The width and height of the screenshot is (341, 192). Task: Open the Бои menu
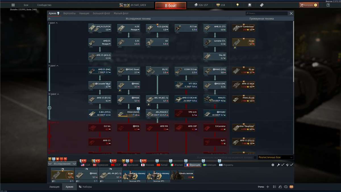click(26, 5)
